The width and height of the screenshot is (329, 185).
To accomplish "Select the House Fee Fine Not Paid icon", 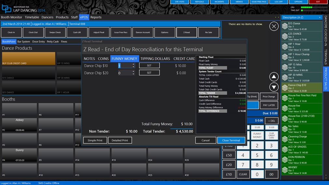I will pyautogui.click(x=285, y=98).
